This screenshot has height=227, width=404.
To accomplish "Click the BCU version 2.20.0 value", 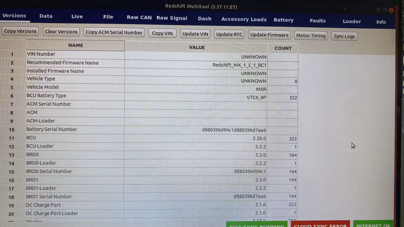I will point(259,138).
